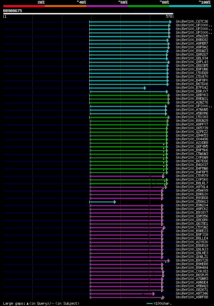Select the UniRef100_A9PFY7 label
The image size is (214, 306).
tap(192, 124)
